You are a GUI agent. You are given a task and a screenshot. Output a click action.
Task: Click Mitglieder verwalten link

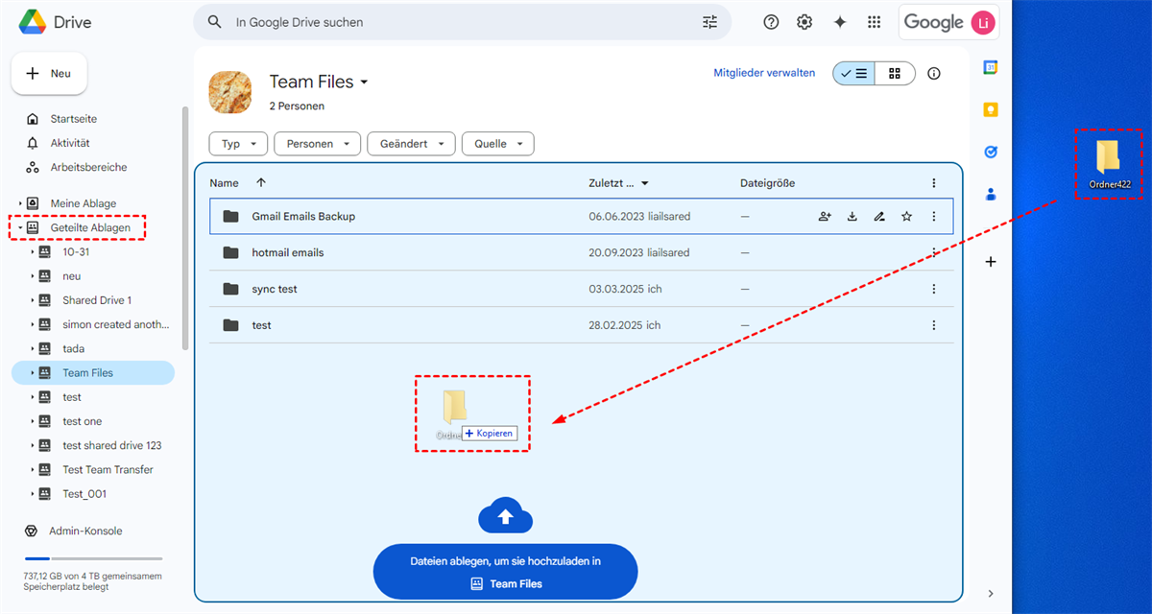(764, 73)
